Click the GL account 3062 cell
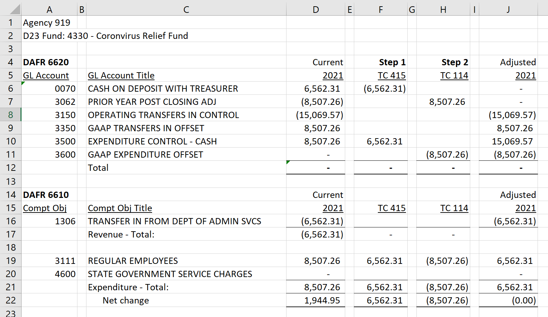 tap(65, 102)
